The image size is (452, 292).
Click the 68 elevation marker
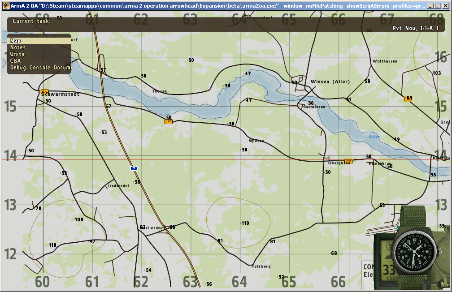[334, 253]
